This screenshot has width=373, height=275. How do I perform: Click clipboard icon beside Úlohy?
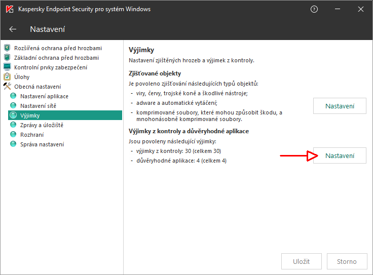click(x=7, y=76)
